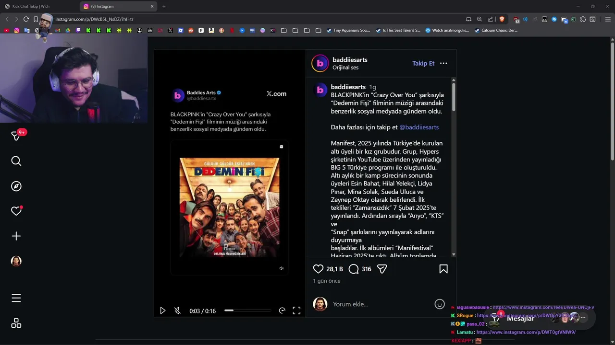Open the hamburger More menu in sidebar
615x345 pixels.
click(16, 298)
